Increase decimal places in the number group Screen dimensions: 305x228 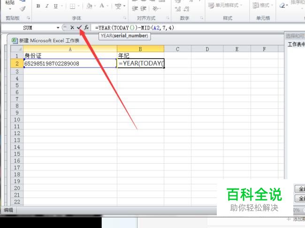coord(178,9)
